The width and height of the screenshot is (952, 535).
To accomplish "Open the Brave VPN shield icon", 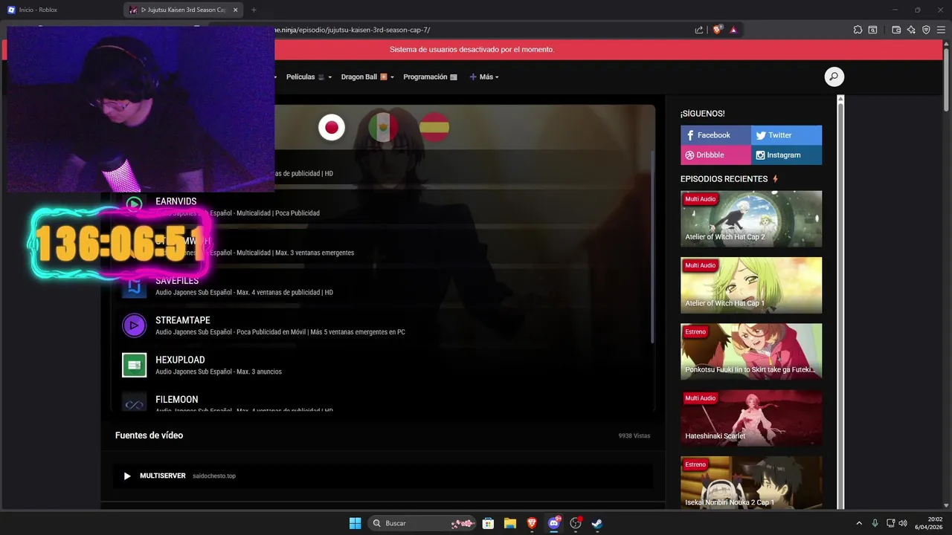I will [x=926, y=30].
